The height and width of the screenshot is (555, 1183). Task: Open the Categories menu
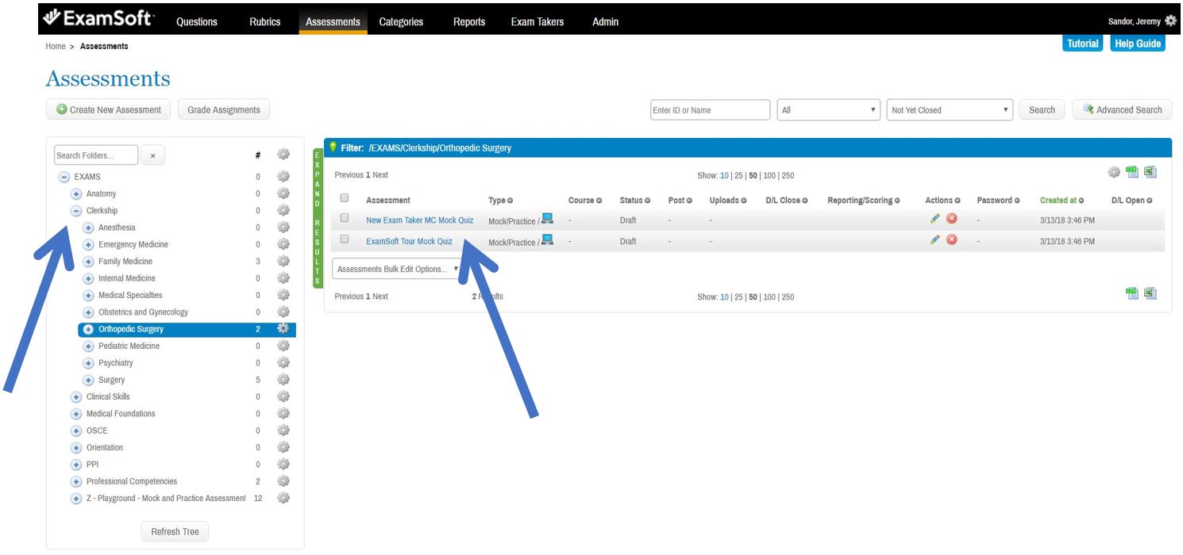401,21
